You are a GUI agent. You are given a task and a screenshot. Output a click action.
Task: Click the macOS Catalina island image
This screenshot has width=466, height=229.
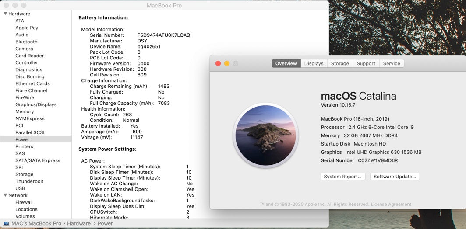click(x=266, y=135)
